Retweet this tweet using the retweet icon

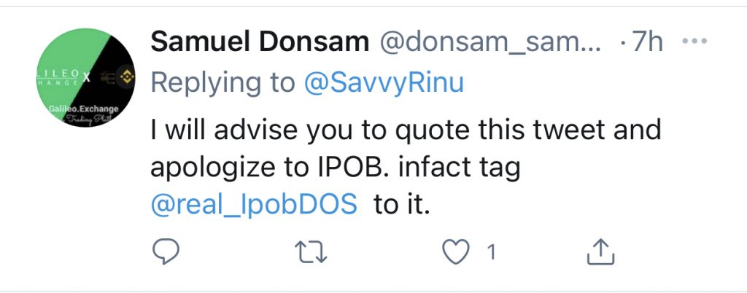tap(311, 251)
